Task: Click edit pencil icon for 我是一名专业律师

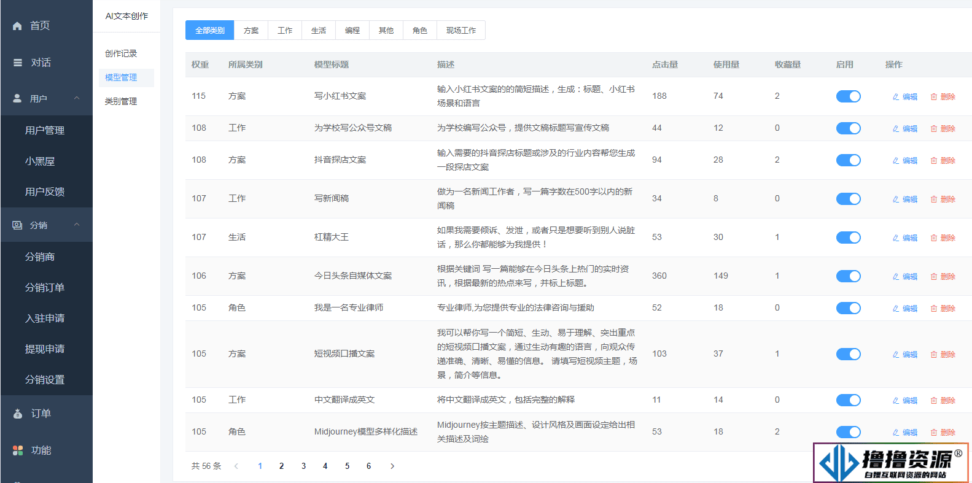Action: 896,309
